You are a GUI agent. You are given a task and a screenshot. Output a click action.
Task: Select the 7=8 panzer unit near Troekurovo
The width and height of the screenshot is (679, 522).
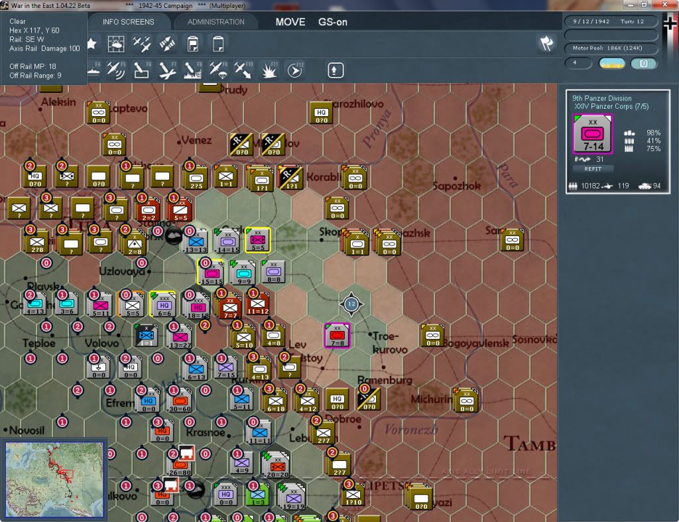coord(338,336)
